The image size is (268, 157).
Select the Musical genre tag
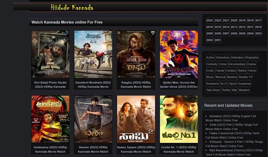click(x=220, y=77)
